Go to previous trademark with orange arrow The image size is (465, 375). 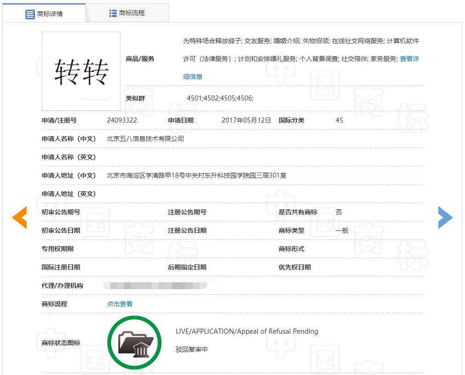pyautogui.click(x=20, y=218)
